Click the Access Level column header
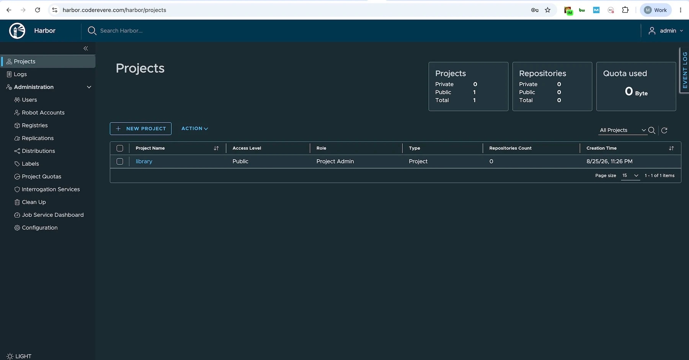Viewport: 689px width, 360px height. [247, 148]
